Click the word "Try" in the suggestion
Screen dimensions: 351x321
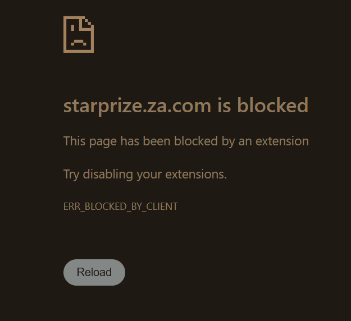71,175
